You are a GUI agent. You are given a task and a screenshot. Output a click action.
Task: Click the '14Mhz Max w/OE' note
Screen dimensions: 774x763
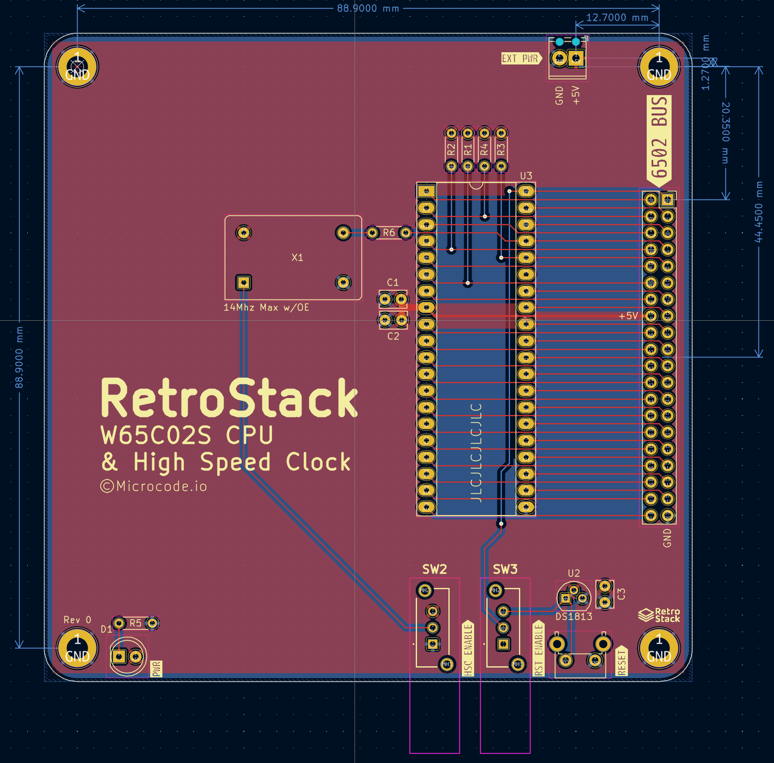266,307
